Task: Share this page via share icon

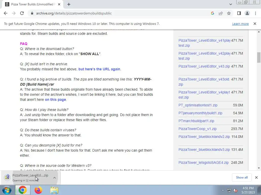Action: tap(221, 13)
